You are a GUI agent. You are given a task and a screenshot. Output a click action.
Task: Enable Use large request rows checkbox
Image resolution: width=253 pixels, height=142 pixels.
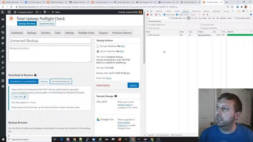click(x=147, y=24)
